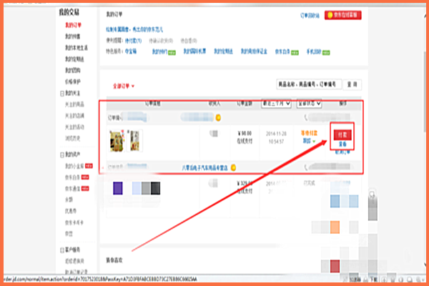Open the 夺宝箱 featured service link

pyautogui.click(x=131, y=51)
